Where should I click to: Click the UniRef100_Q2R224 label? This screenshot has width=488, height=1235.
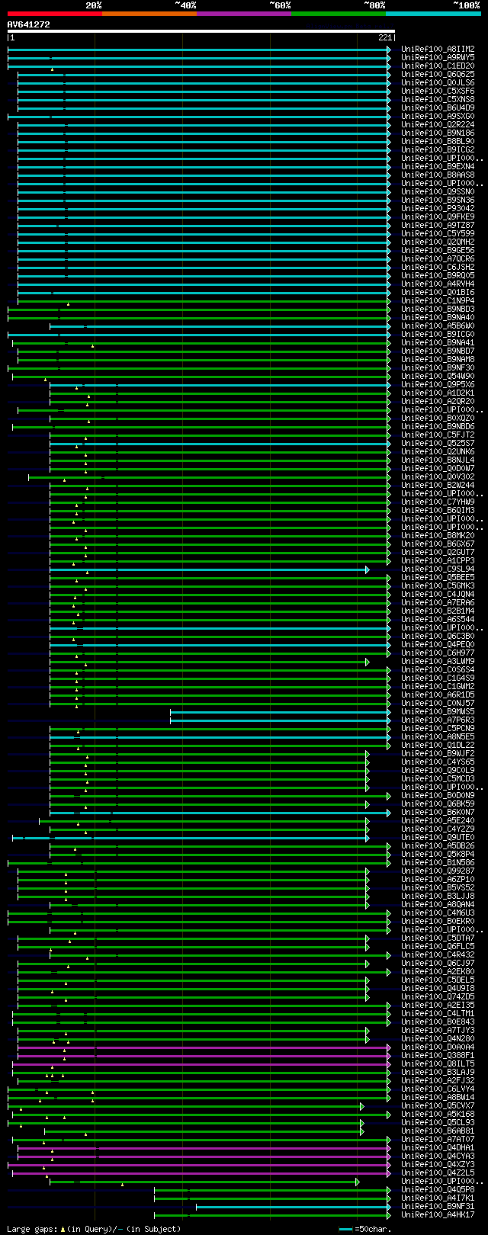438,124
